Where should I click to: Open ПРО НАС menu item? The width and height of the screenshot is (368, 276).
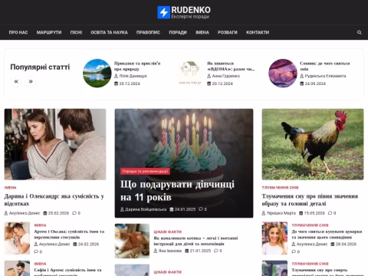18,32
